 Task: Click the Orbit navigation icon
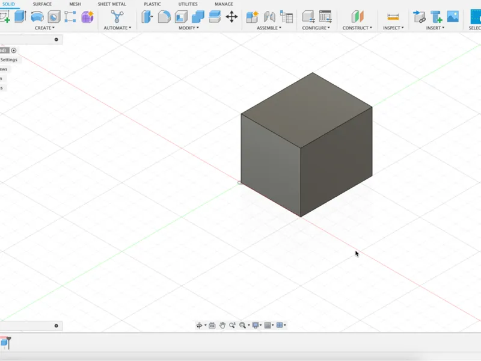click(199, 325)
